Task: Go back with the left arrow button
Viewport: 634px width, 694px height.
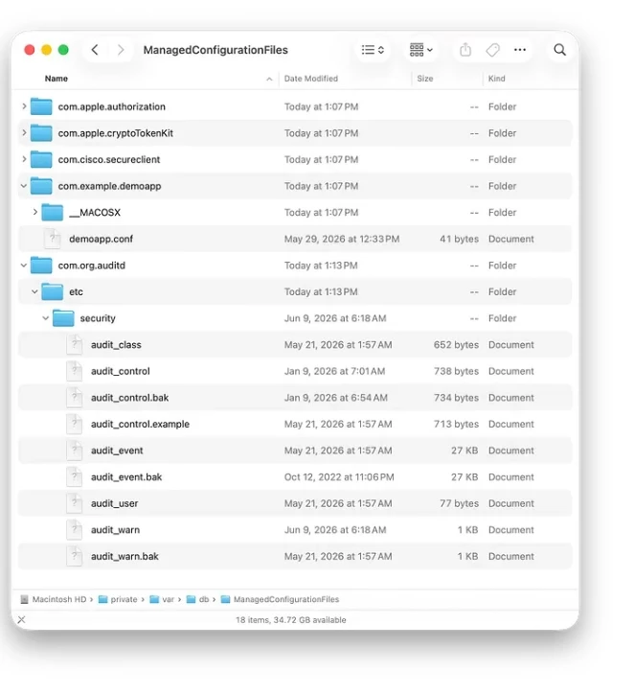Action: tap(95, 50)
